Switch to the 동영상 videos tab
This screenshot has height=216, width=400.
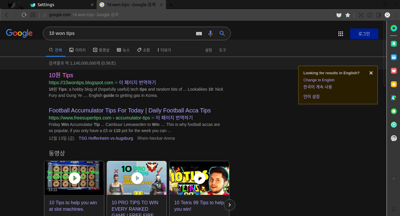click(x=101, y=50)
